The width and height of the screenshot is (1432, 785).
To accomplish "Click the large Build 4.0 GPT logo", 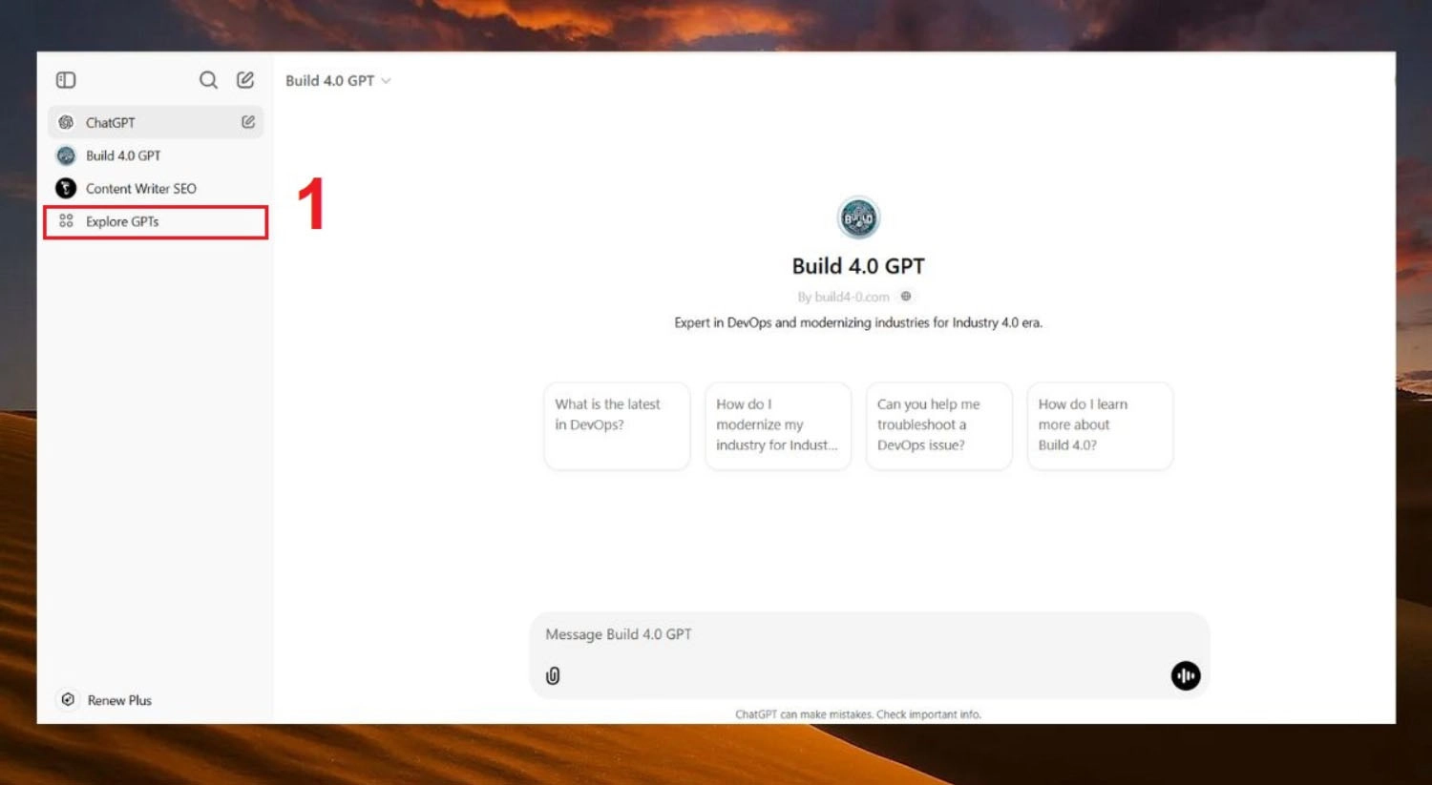I will pos(858,218).
